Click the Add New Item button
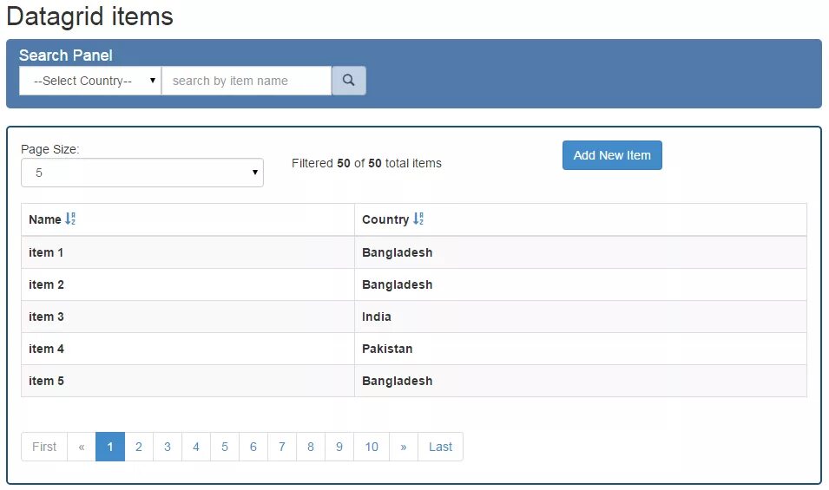 [612, 155]
